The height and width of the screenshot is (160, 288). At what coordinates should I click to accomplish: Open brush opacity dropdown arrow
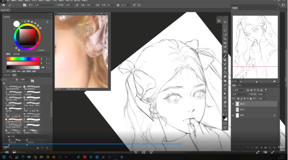(73, 5)
